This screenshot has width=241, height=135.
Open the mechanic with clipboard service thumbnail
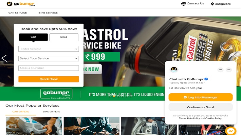pos(92,126)
